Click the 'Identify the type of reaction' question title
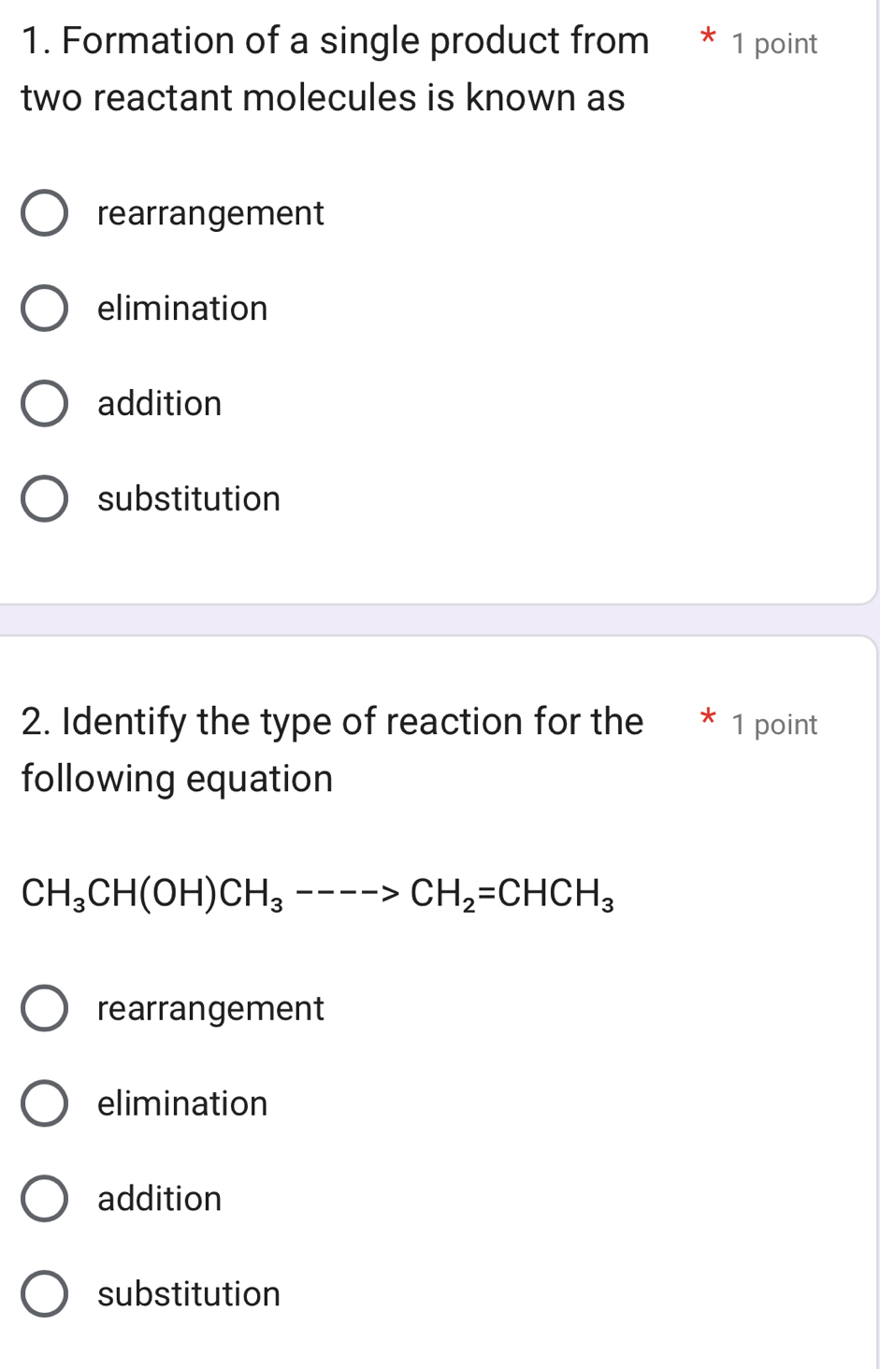 332,750
